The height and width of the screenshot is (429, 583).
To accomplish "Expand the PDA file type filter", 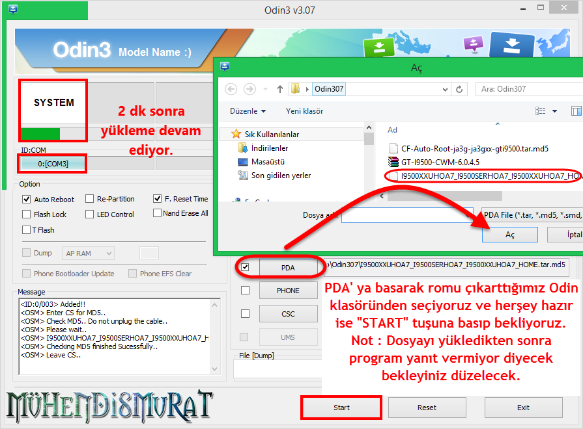I will tap(530, 214).
